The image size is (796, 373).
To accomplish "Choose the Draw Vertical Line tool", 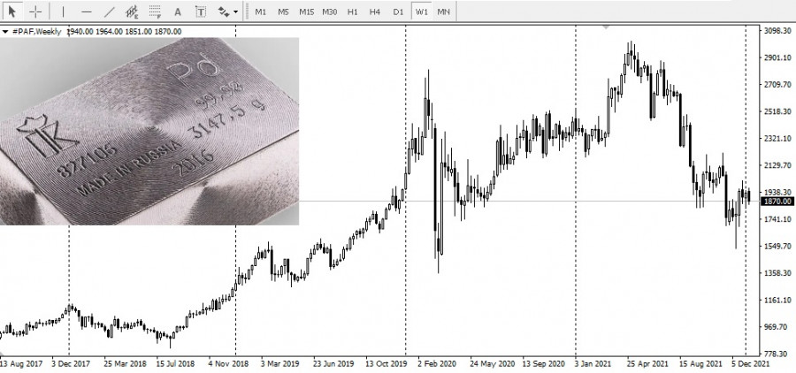I will point(63,11).
